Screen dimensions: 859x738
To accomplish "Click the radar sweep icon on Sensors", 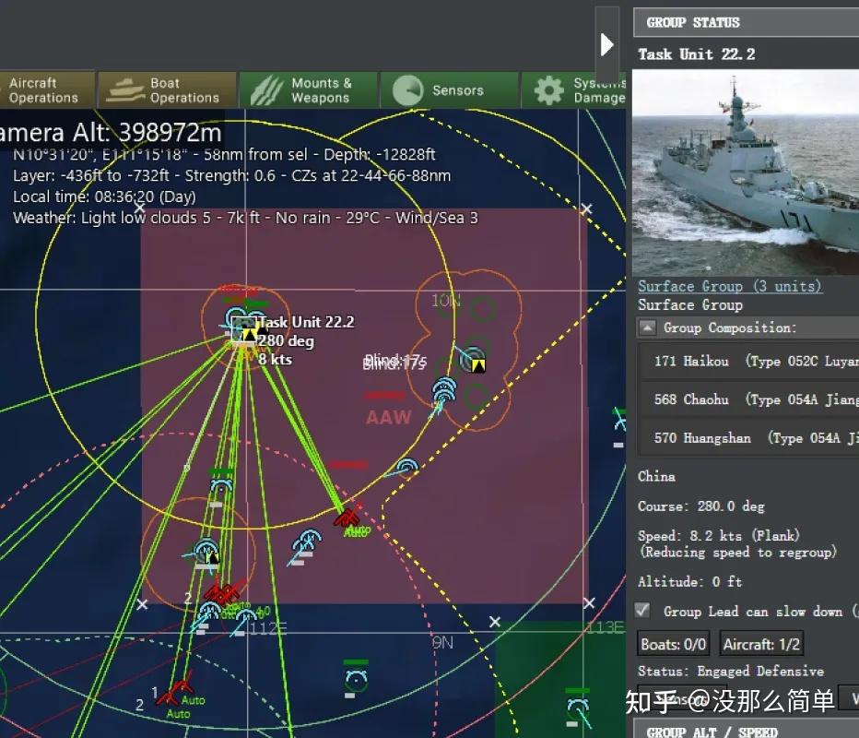I will click(407, 90).
